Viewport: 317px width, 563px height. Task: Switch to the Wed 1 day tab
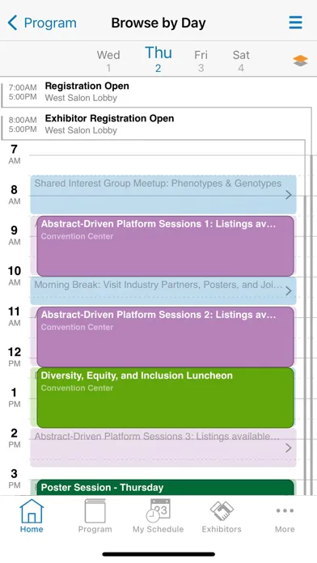[108, 61]
